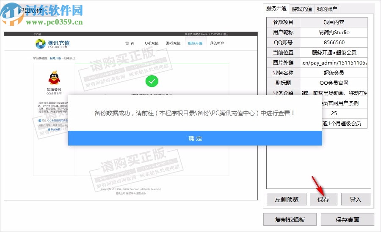Viewport: 381px width, 232px height.
Task: Switch to the 服务开通 tab in right panel
Action: (x=276, y=8)
